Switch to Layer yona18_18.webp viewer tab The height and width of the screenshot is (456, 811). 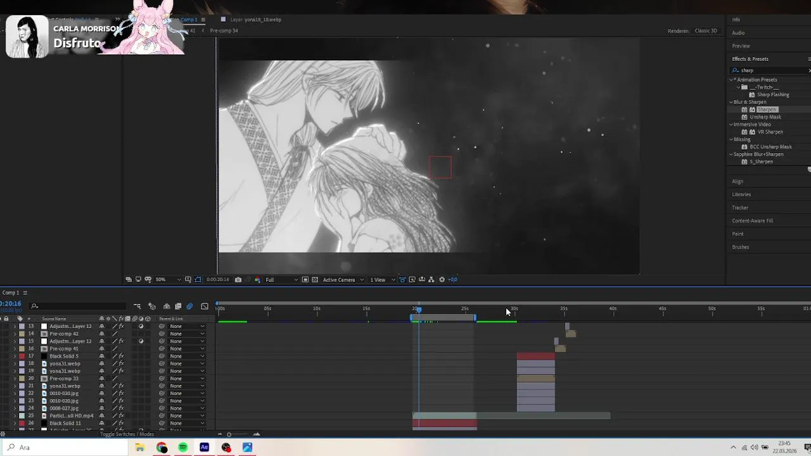(x=255, y=20)
